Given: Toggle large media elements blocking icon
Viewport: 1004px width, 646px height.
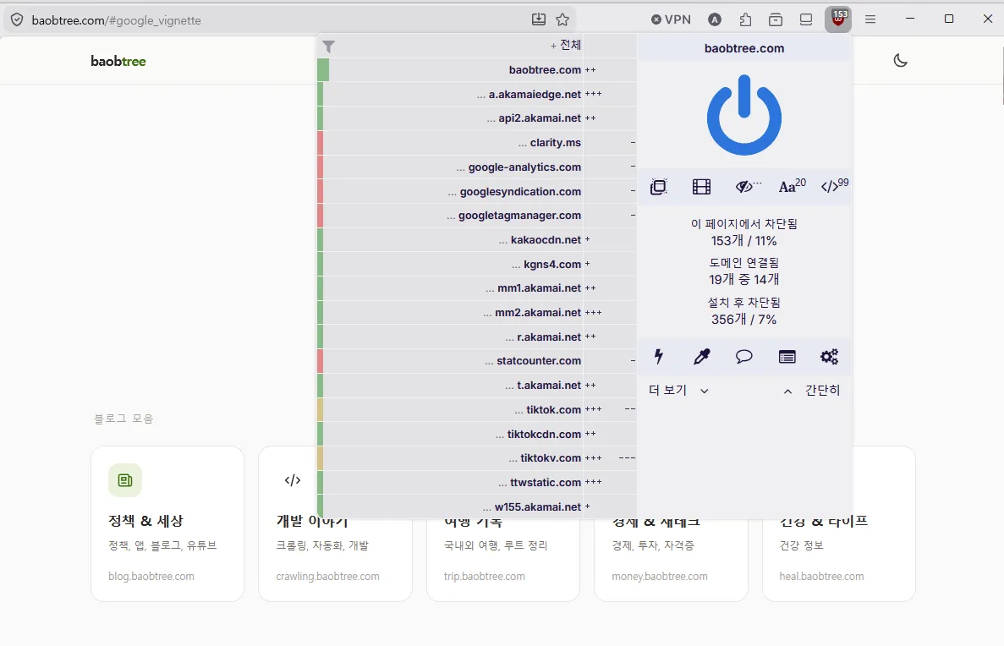Looking at the screenshot, I should tap(702, 187).
